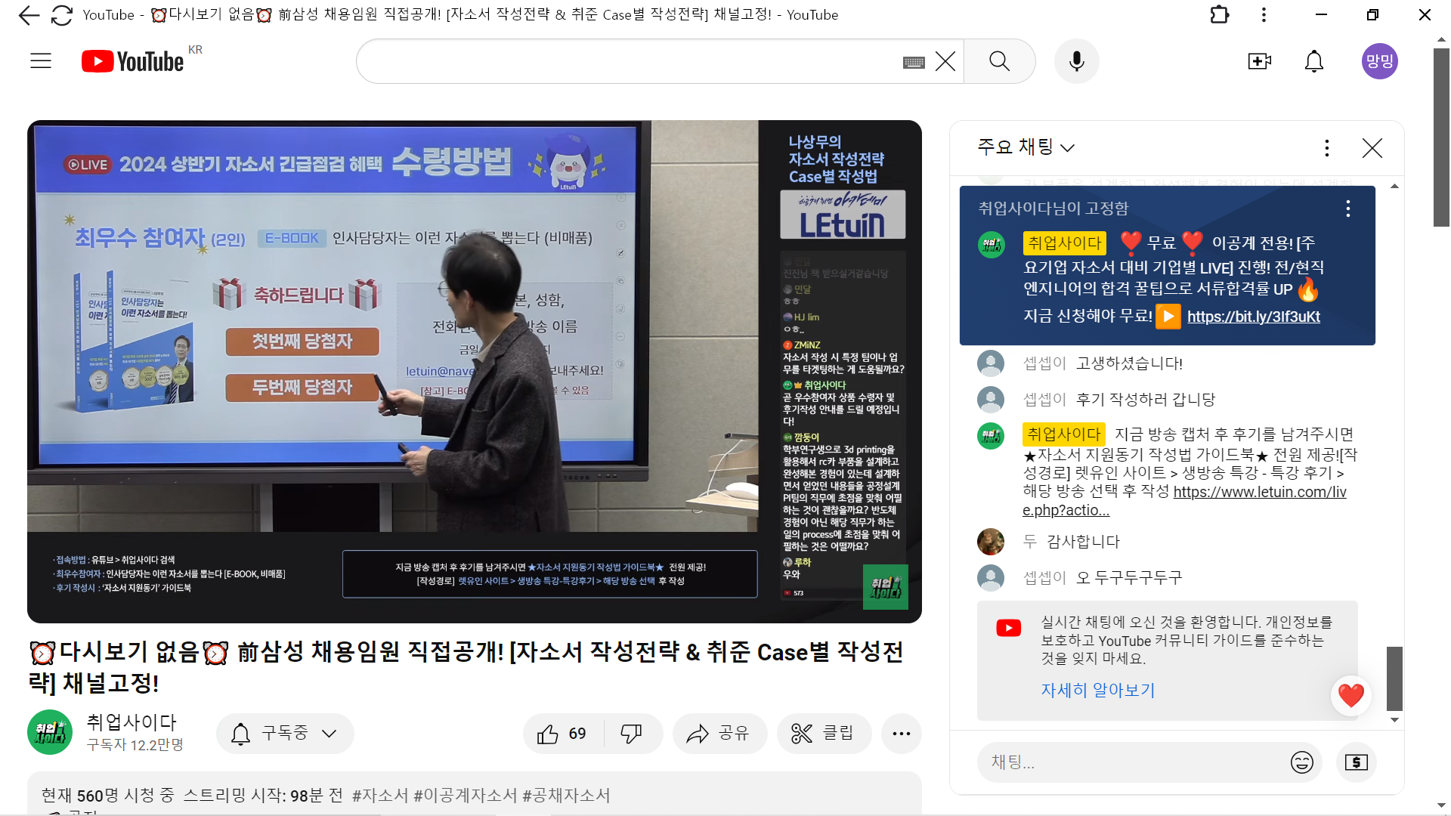Click 취업사이다 avatar in pinned message
This screenshot has width=1451, height=816.
click(991, 245)
